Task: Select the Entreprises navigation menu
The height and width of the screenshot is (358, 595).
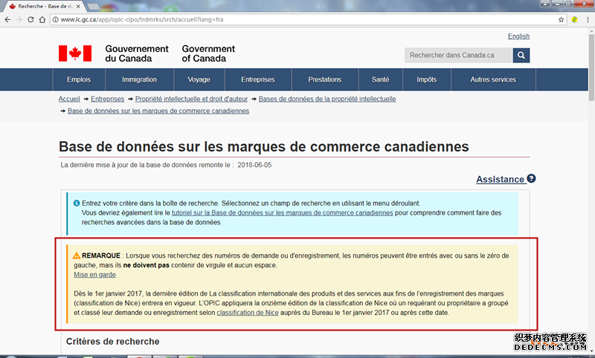Action: click(x=257, y=79)
